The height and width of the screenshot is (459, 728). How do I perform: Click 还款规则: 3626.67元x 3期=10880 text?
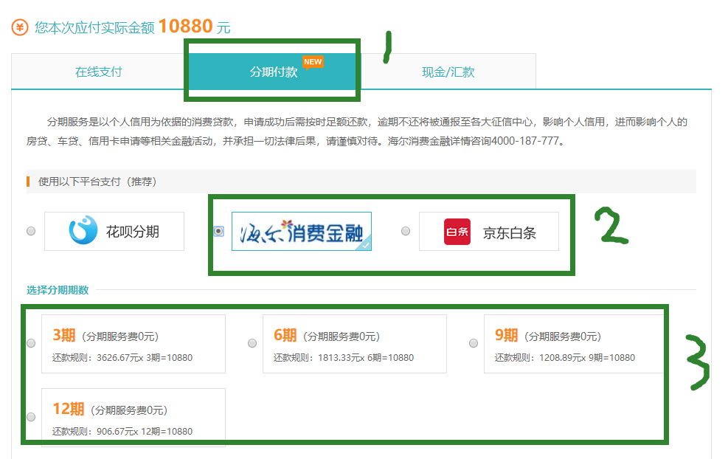122,358
